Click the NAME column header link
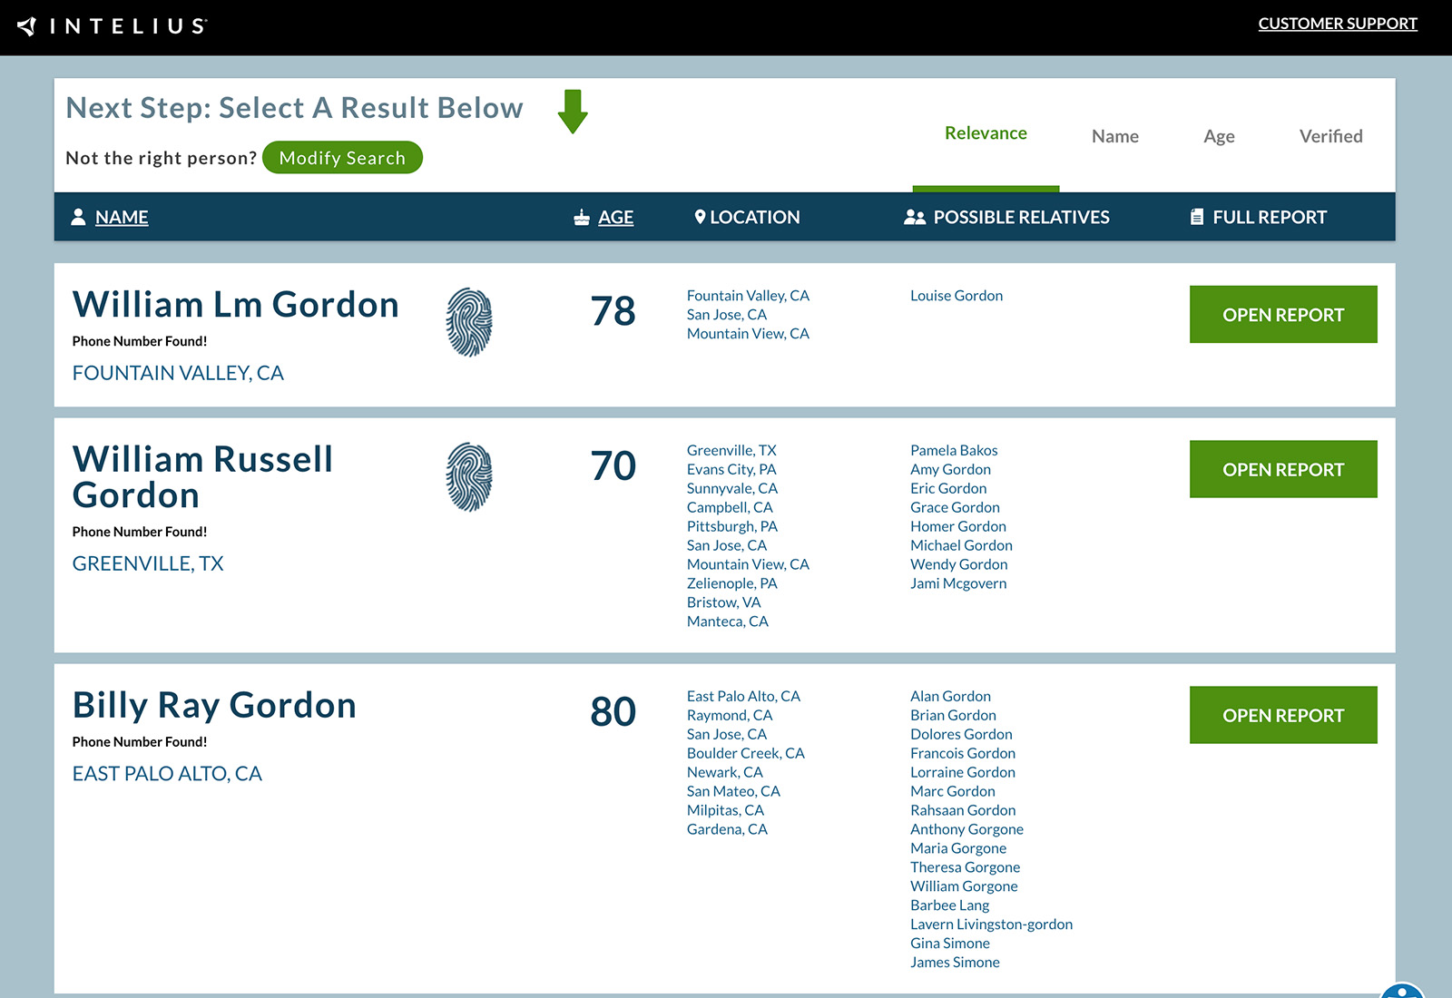The image size is (1452, 998). (x=122, y=217)
